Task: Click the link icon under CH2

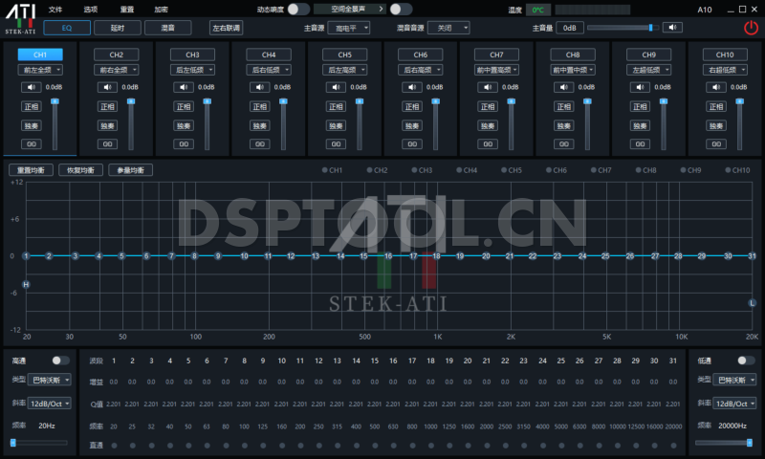Action: (x=107, y=143)
